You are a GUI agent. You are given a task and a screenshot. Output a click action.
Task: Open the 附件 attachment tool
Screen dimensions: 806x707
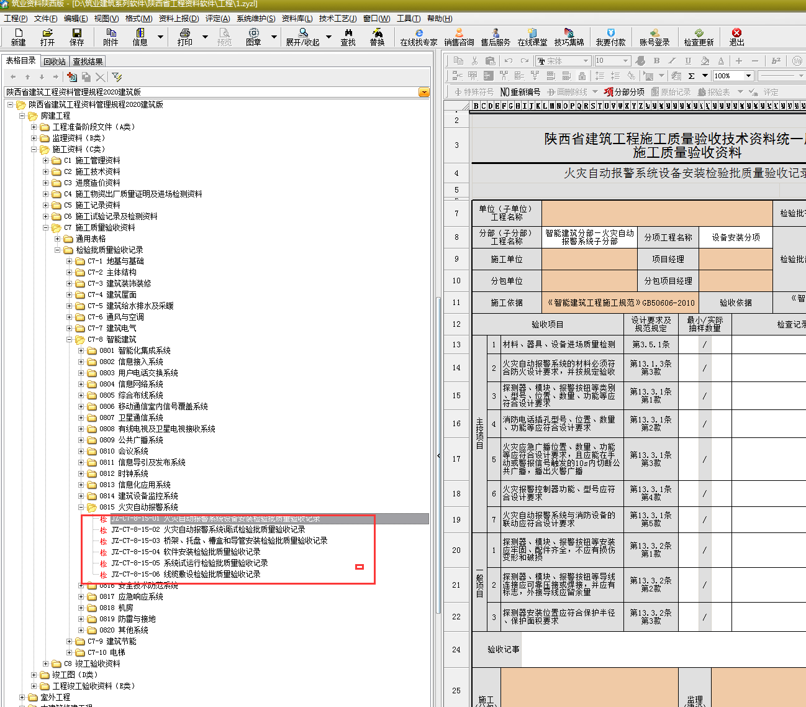point(111,37)
